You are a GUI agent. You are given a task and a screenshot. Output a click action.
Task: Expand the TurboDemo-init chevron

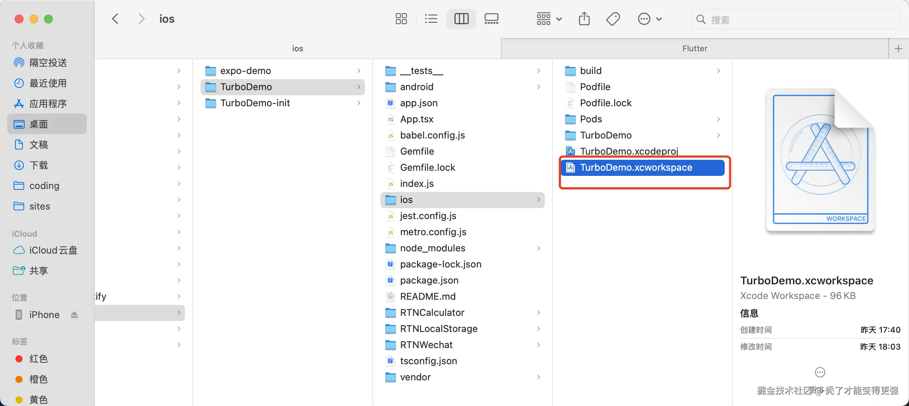pyautogui.click(x=359, y=103)
